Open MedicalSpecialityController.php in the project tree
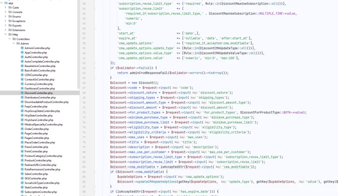 pos(44,125)
